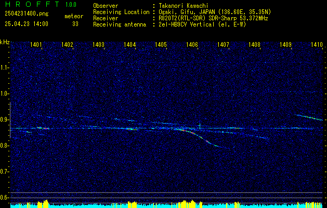This screenshot has width=327, height=208.
Task: Click the observer name Takanori Kawachi
Action: coord(182,6)
